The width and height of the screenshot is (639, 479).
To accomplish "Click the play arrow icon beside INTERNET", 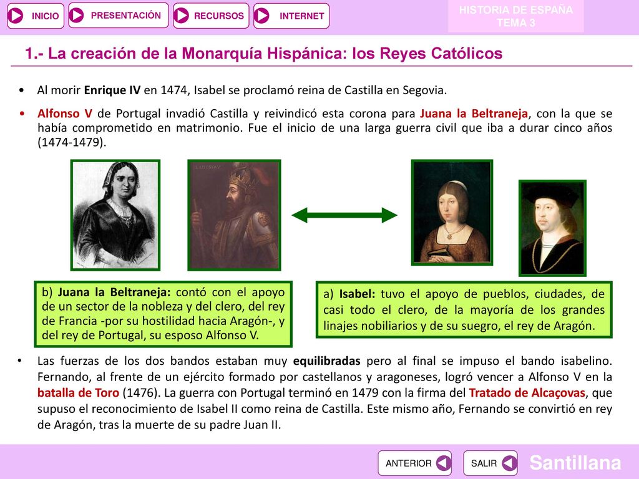I will click(x=262, y=16).
